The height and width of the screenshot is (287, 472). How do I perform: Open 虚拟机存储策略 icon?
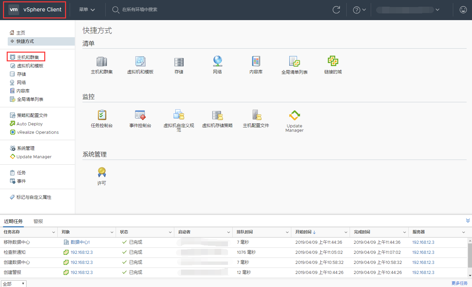pos(218,115)
